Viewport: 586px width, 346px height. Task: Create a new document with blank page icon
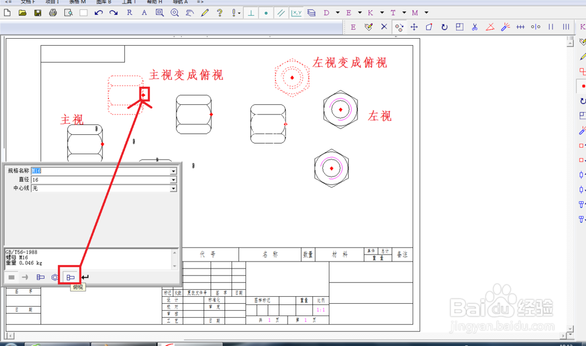pos(7,13)
